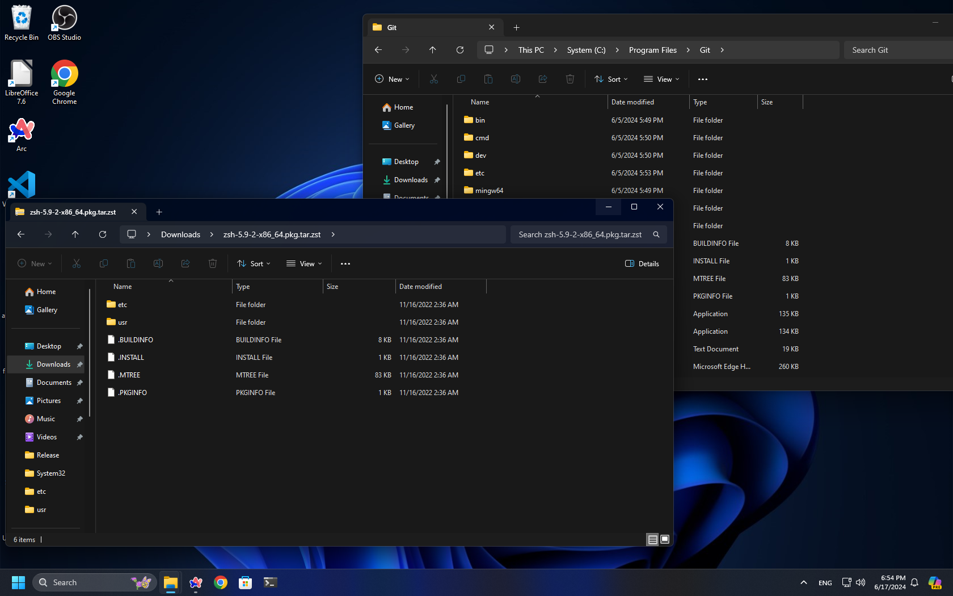Navigate to Program Files in the breadcrumb
953x596 pixels.
pos(652,50)
